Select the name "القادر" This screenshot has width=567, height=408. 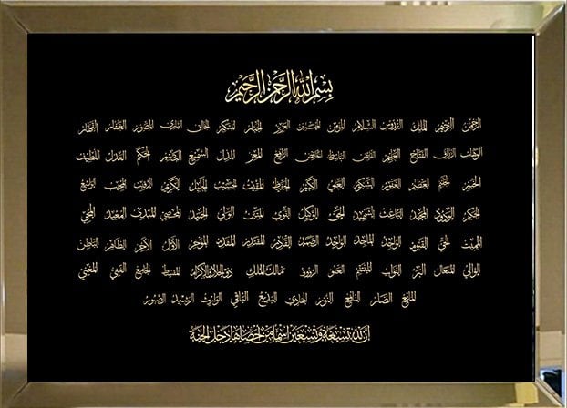tap(282, 244)
